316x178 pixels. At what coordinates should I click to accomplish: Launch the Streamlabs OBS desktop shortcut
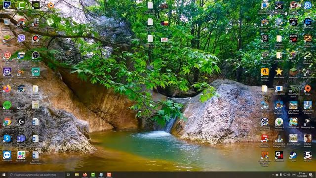(x=36, y=72)
